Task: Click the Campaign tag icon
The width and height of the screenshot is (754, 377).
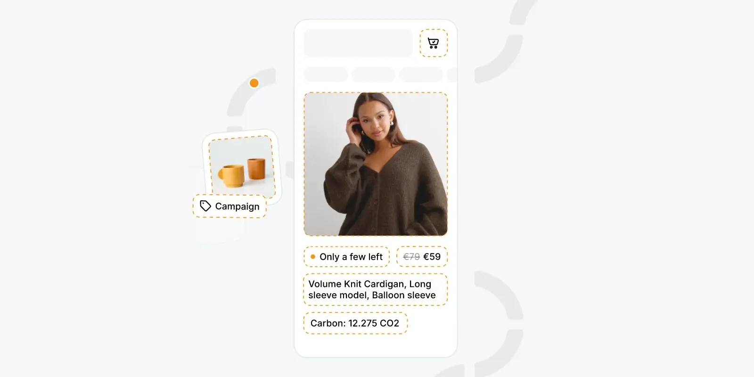Action: 205,206
